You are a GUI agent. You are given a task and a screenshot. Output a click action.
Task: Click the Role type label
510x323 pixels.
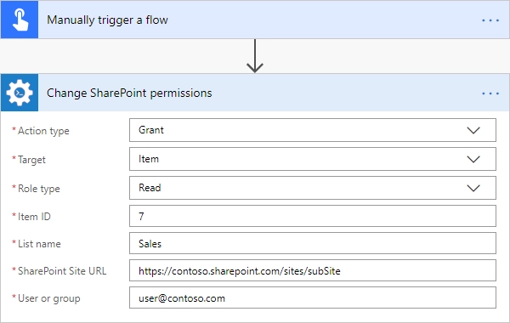click(x=39, y=189)
